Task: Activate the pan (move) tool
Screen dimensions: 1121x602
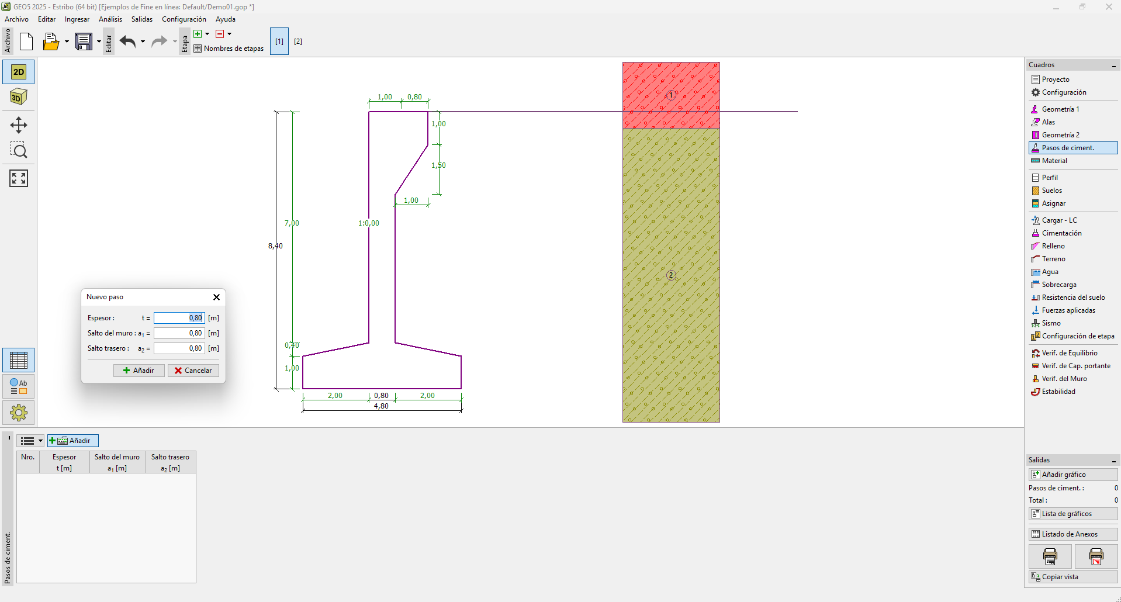Action: click(19, 125)
